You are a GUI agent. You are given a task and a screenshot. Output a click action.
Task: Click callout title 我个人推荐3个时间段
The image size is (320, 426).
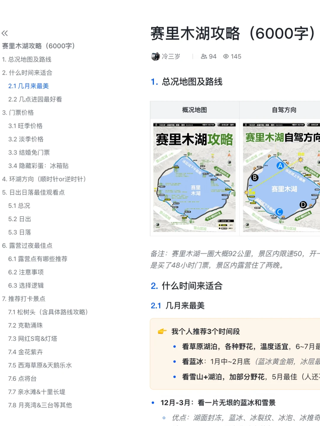coord(206,331)
